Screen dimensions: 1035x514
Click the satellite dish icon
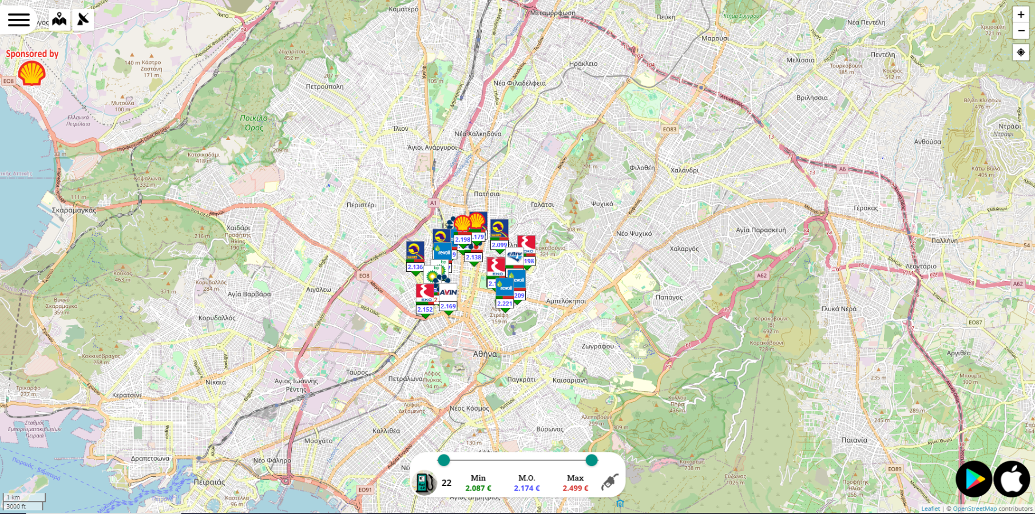point(83,19)
